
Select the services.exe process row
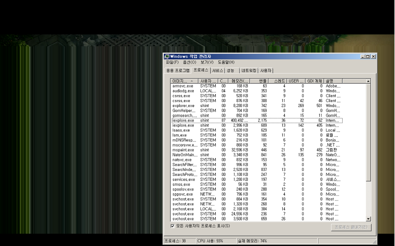tap(257, 179)
